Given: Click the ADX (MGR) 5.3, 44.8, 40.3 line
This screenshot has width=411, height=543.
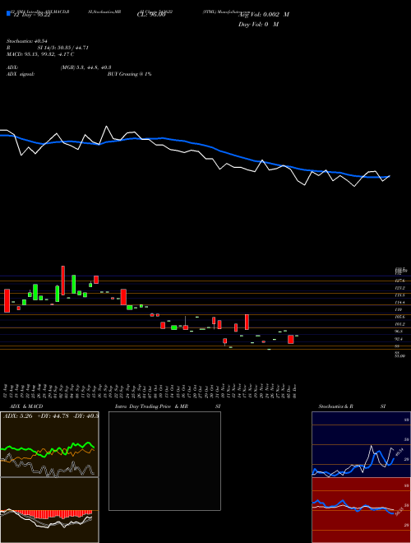Looking at the screenshot, I should [x=59, y=67].
